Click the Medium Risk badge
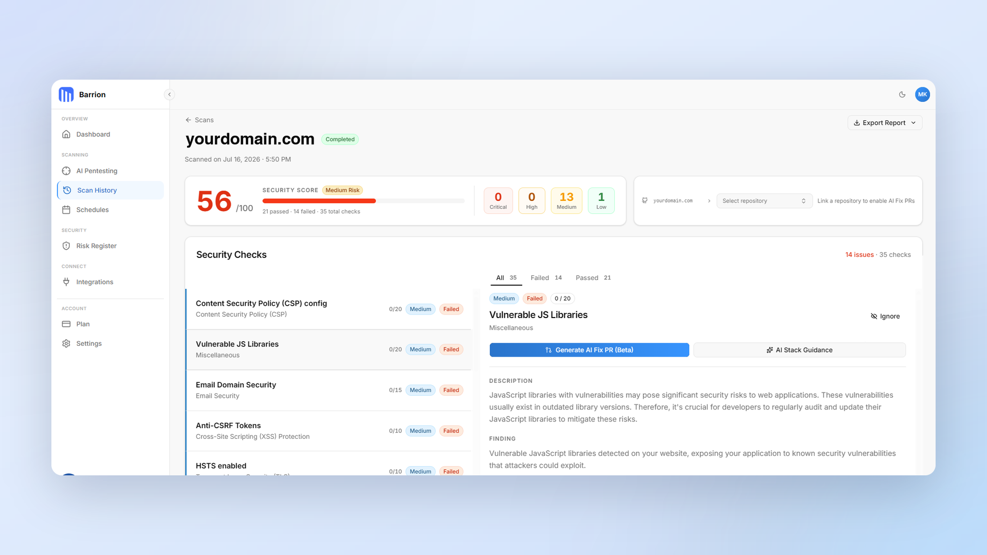The height and width of the screenshot is (555, 987). coord(342,190)
